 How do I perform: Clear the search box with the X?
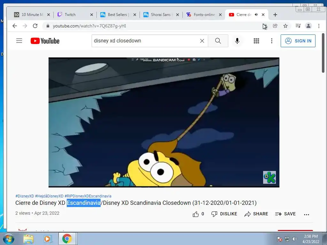click(202, 41)
